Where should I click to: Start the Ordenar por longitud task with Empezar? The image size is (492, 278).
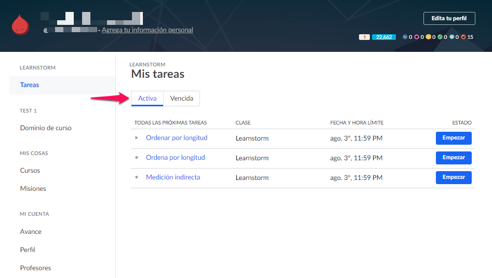[x=454, y=138]
